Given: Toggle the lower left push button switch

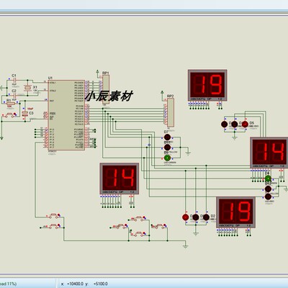Looking at the screenshot, I should pos(53,226).
